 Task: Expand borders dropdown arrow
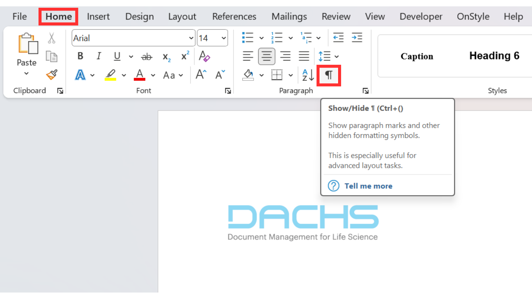[x=290, y=75]
